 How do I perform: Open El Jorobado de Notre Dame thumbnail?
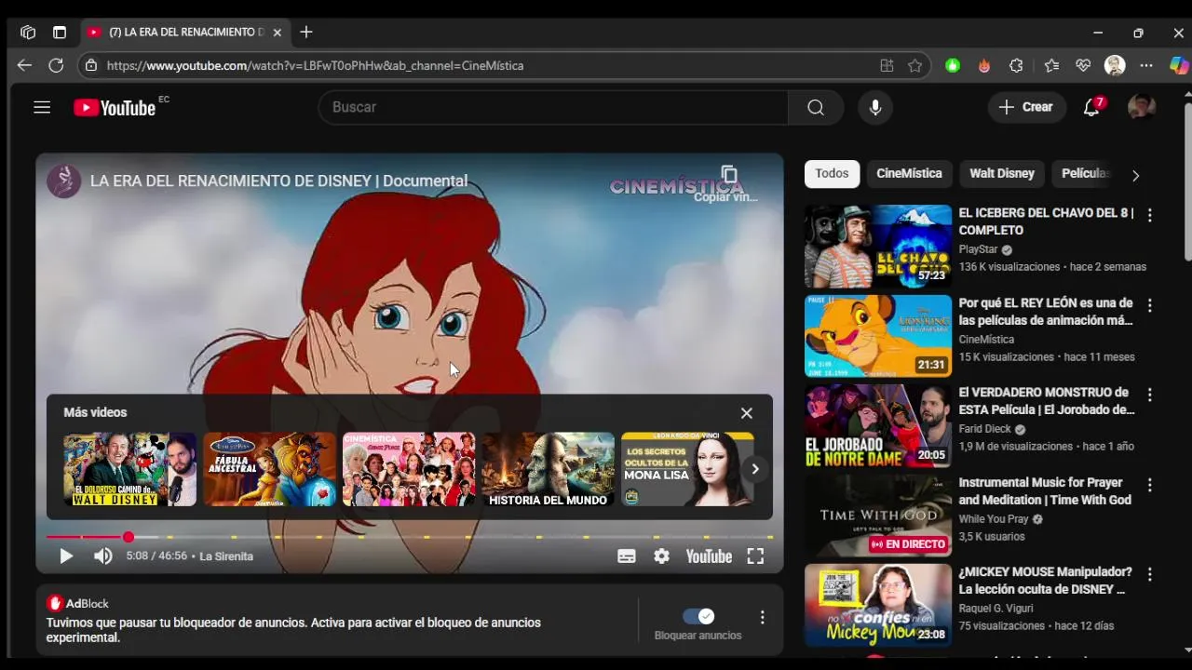pyautogui.click(x=878, y=426)
